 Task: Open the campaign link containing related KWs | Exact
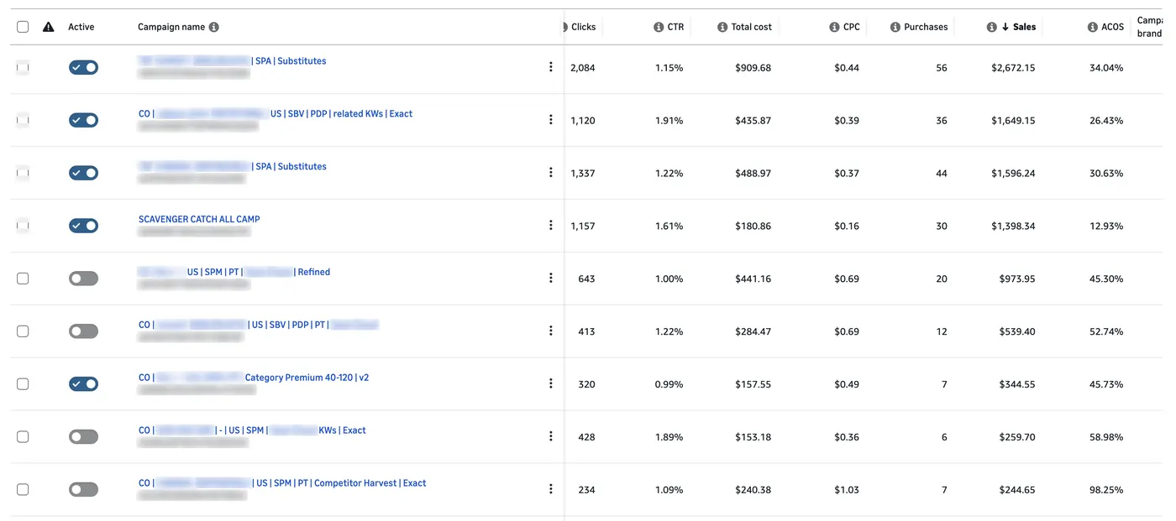coord(276,113)
